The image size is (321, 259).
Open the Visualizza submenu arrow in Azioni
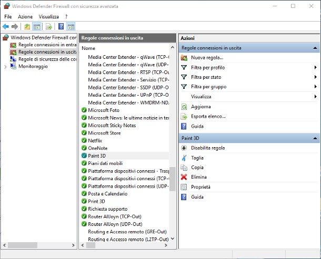[315, 97]
